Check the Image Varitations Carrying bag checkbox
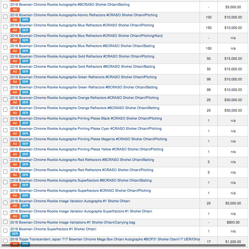249x249 pixels. coord(5,222)
